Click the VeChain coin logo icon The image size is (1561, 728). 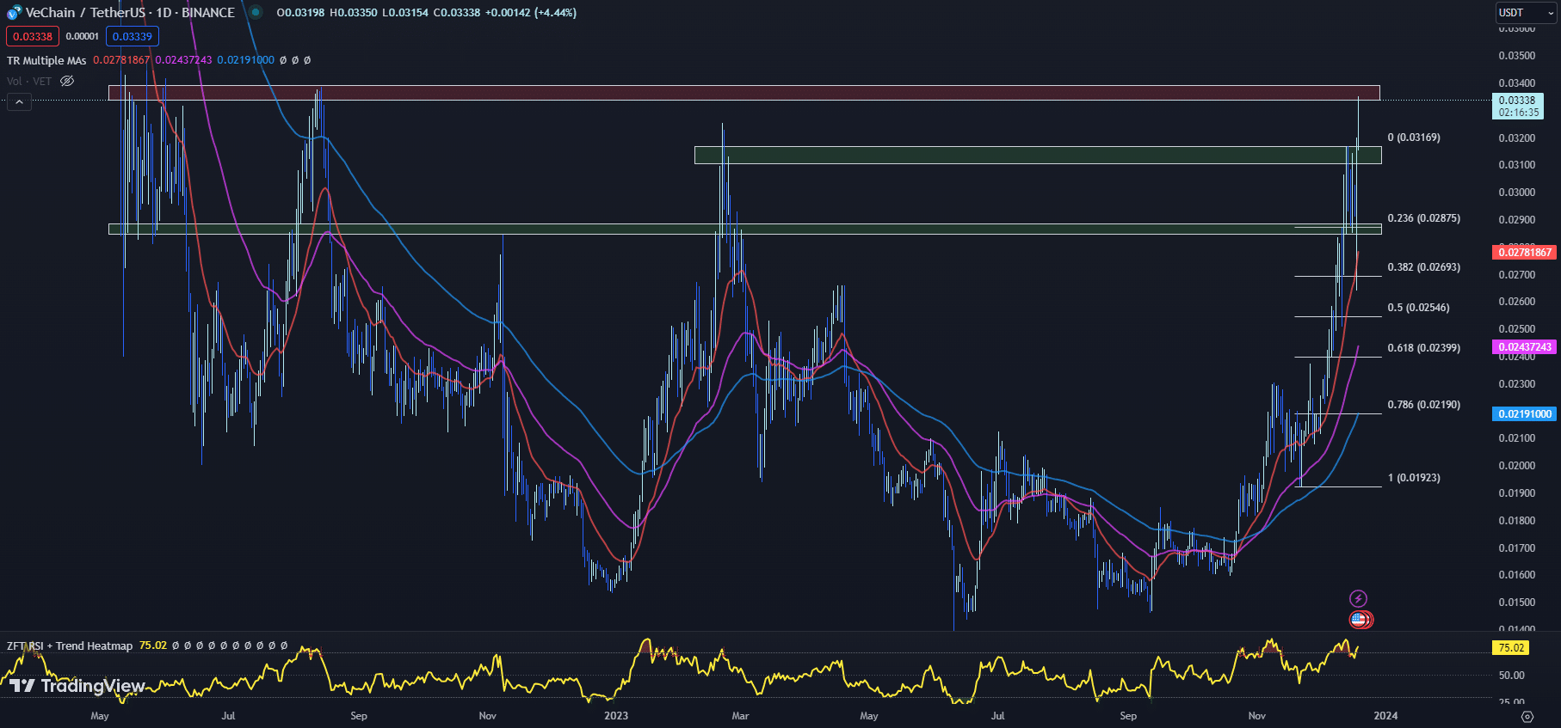point(14,13)
